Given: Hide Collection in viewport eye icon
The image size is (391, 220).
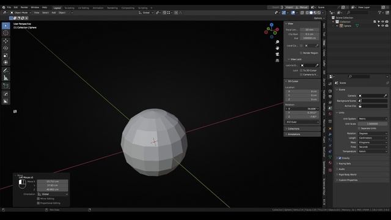Looking at the screenshot, I should point(383,22).
